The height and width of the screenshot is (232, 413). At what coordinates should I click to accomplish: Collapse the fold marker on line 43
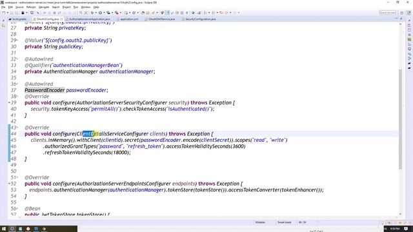(x=17, y=128)
